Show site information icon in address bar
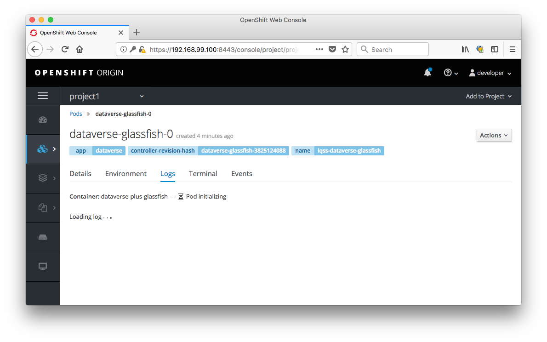Screen dimensions: 547x342 pyautogui.click(x=124, y=49)
